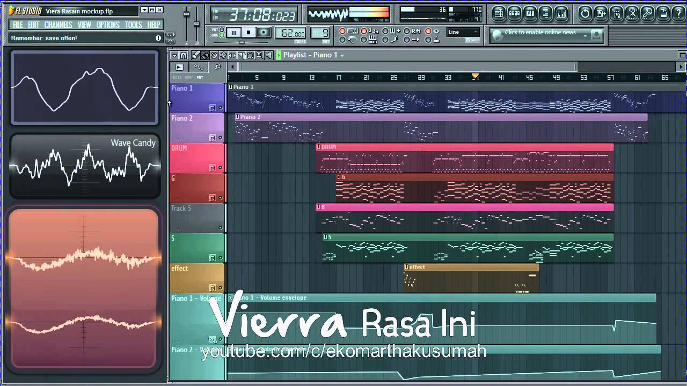Click the hint bar exclamation icon
Viewport: 687px width, 386px height.
158,38
